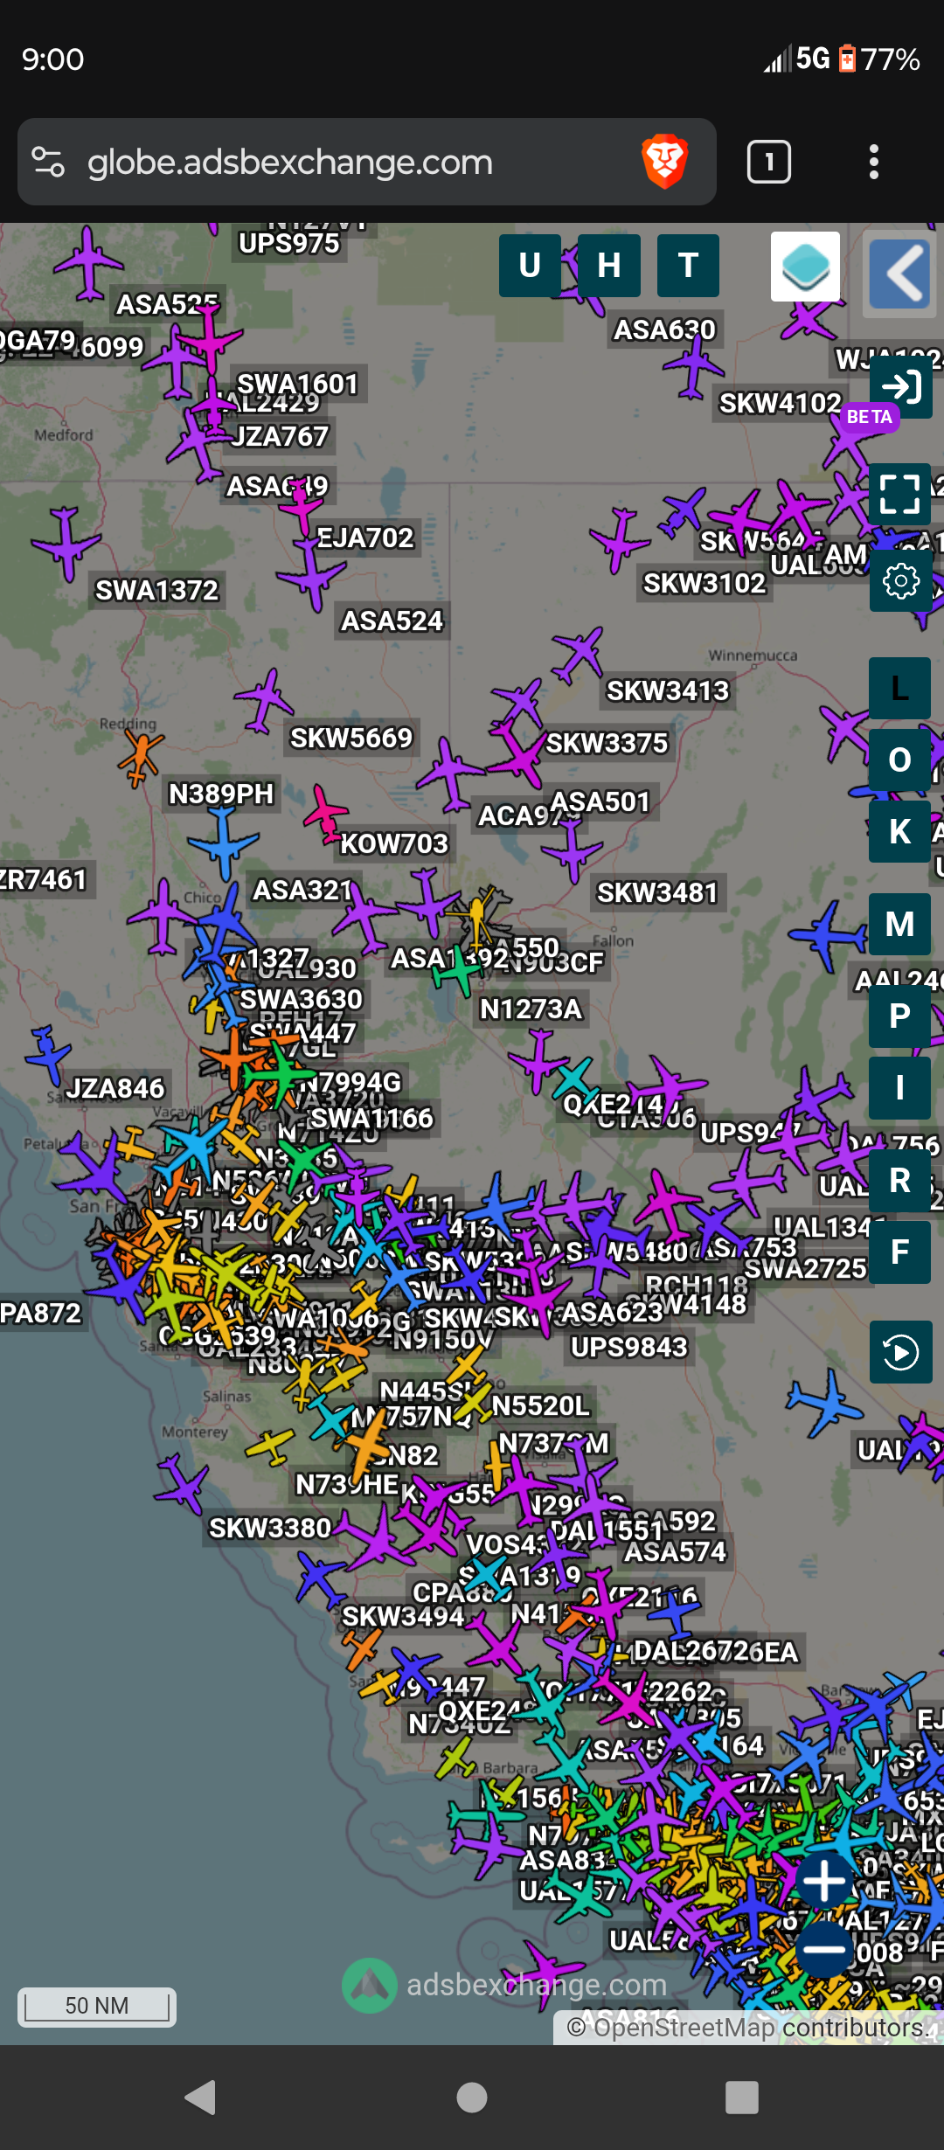Select the JZA767 flight label

[280, 436]
